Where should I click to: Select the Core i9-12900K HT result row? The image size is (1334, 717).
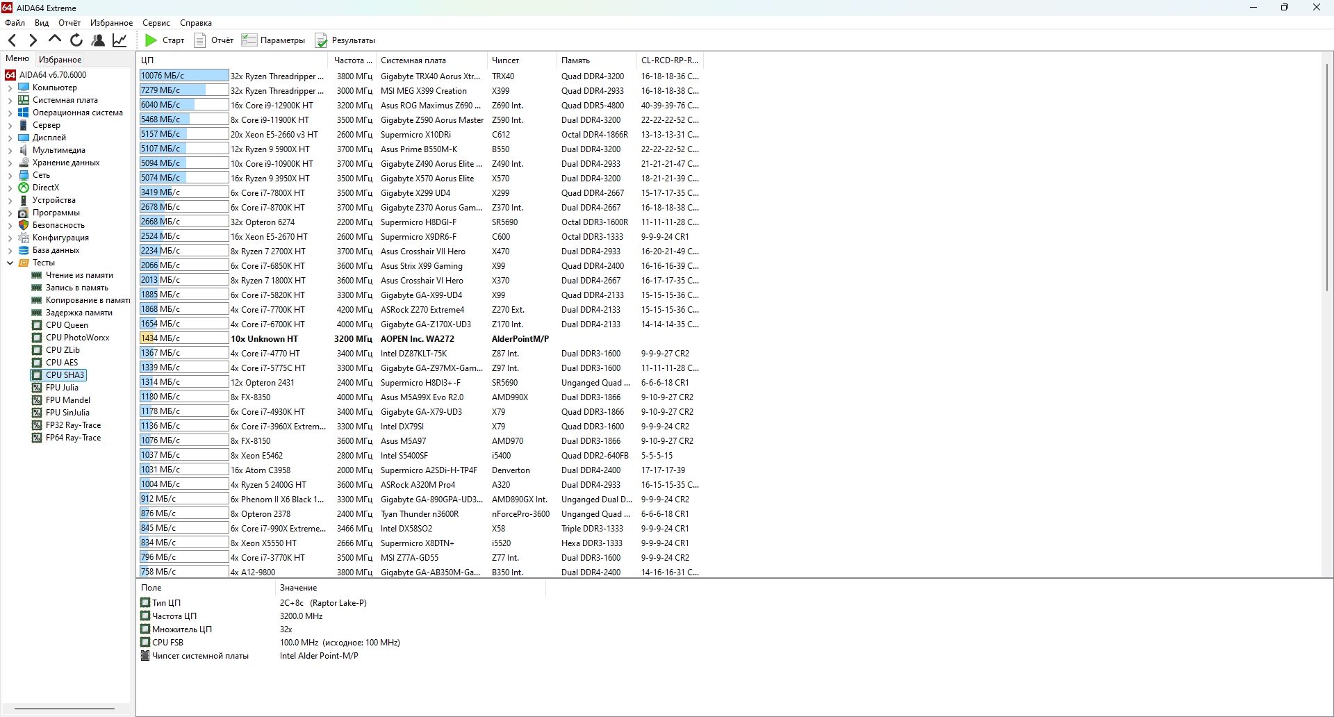tap(420, 106)
